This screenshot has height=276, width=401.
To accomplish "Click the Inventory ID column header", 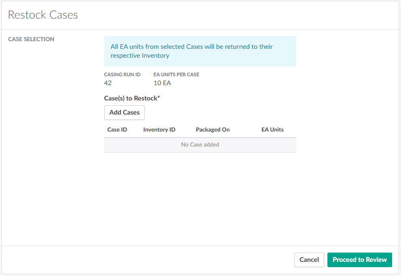I will (159, 130).
